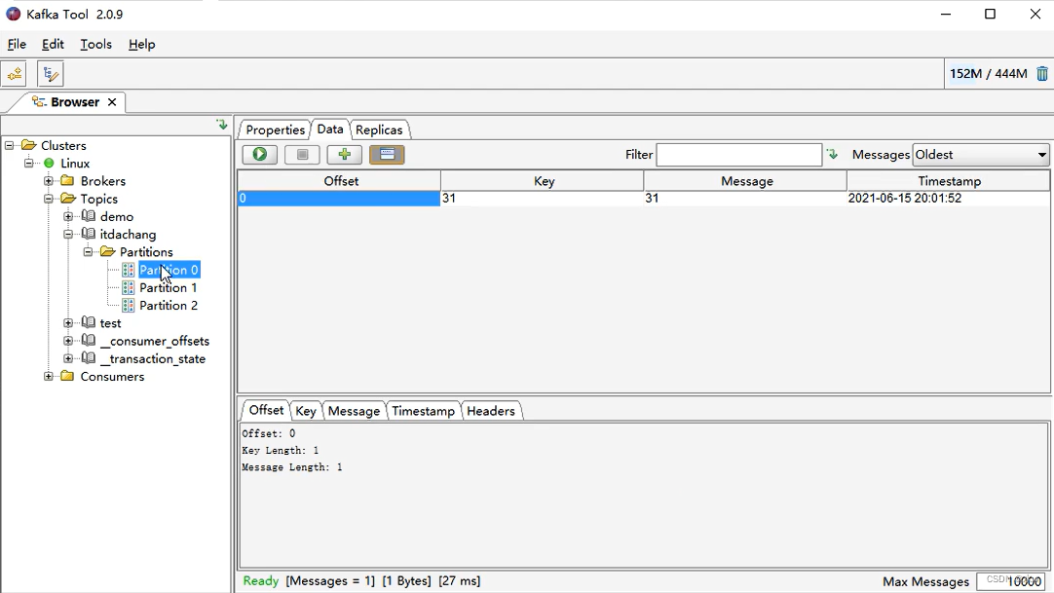
Task: Click the Topics open folder icon
Action: coord(68,199)
